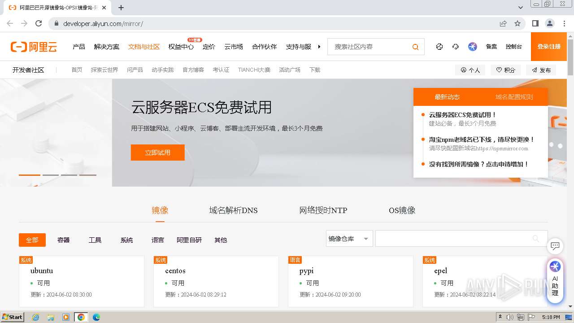Click the 登录/注册 button
The width and height of the screenshot is (574, 323).
549,47
